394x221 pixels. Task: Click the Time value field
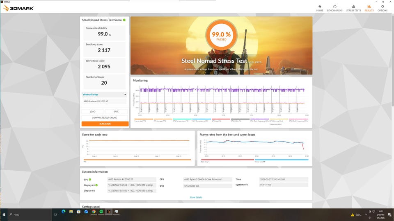pyautogui.click(x=284, y=179)
